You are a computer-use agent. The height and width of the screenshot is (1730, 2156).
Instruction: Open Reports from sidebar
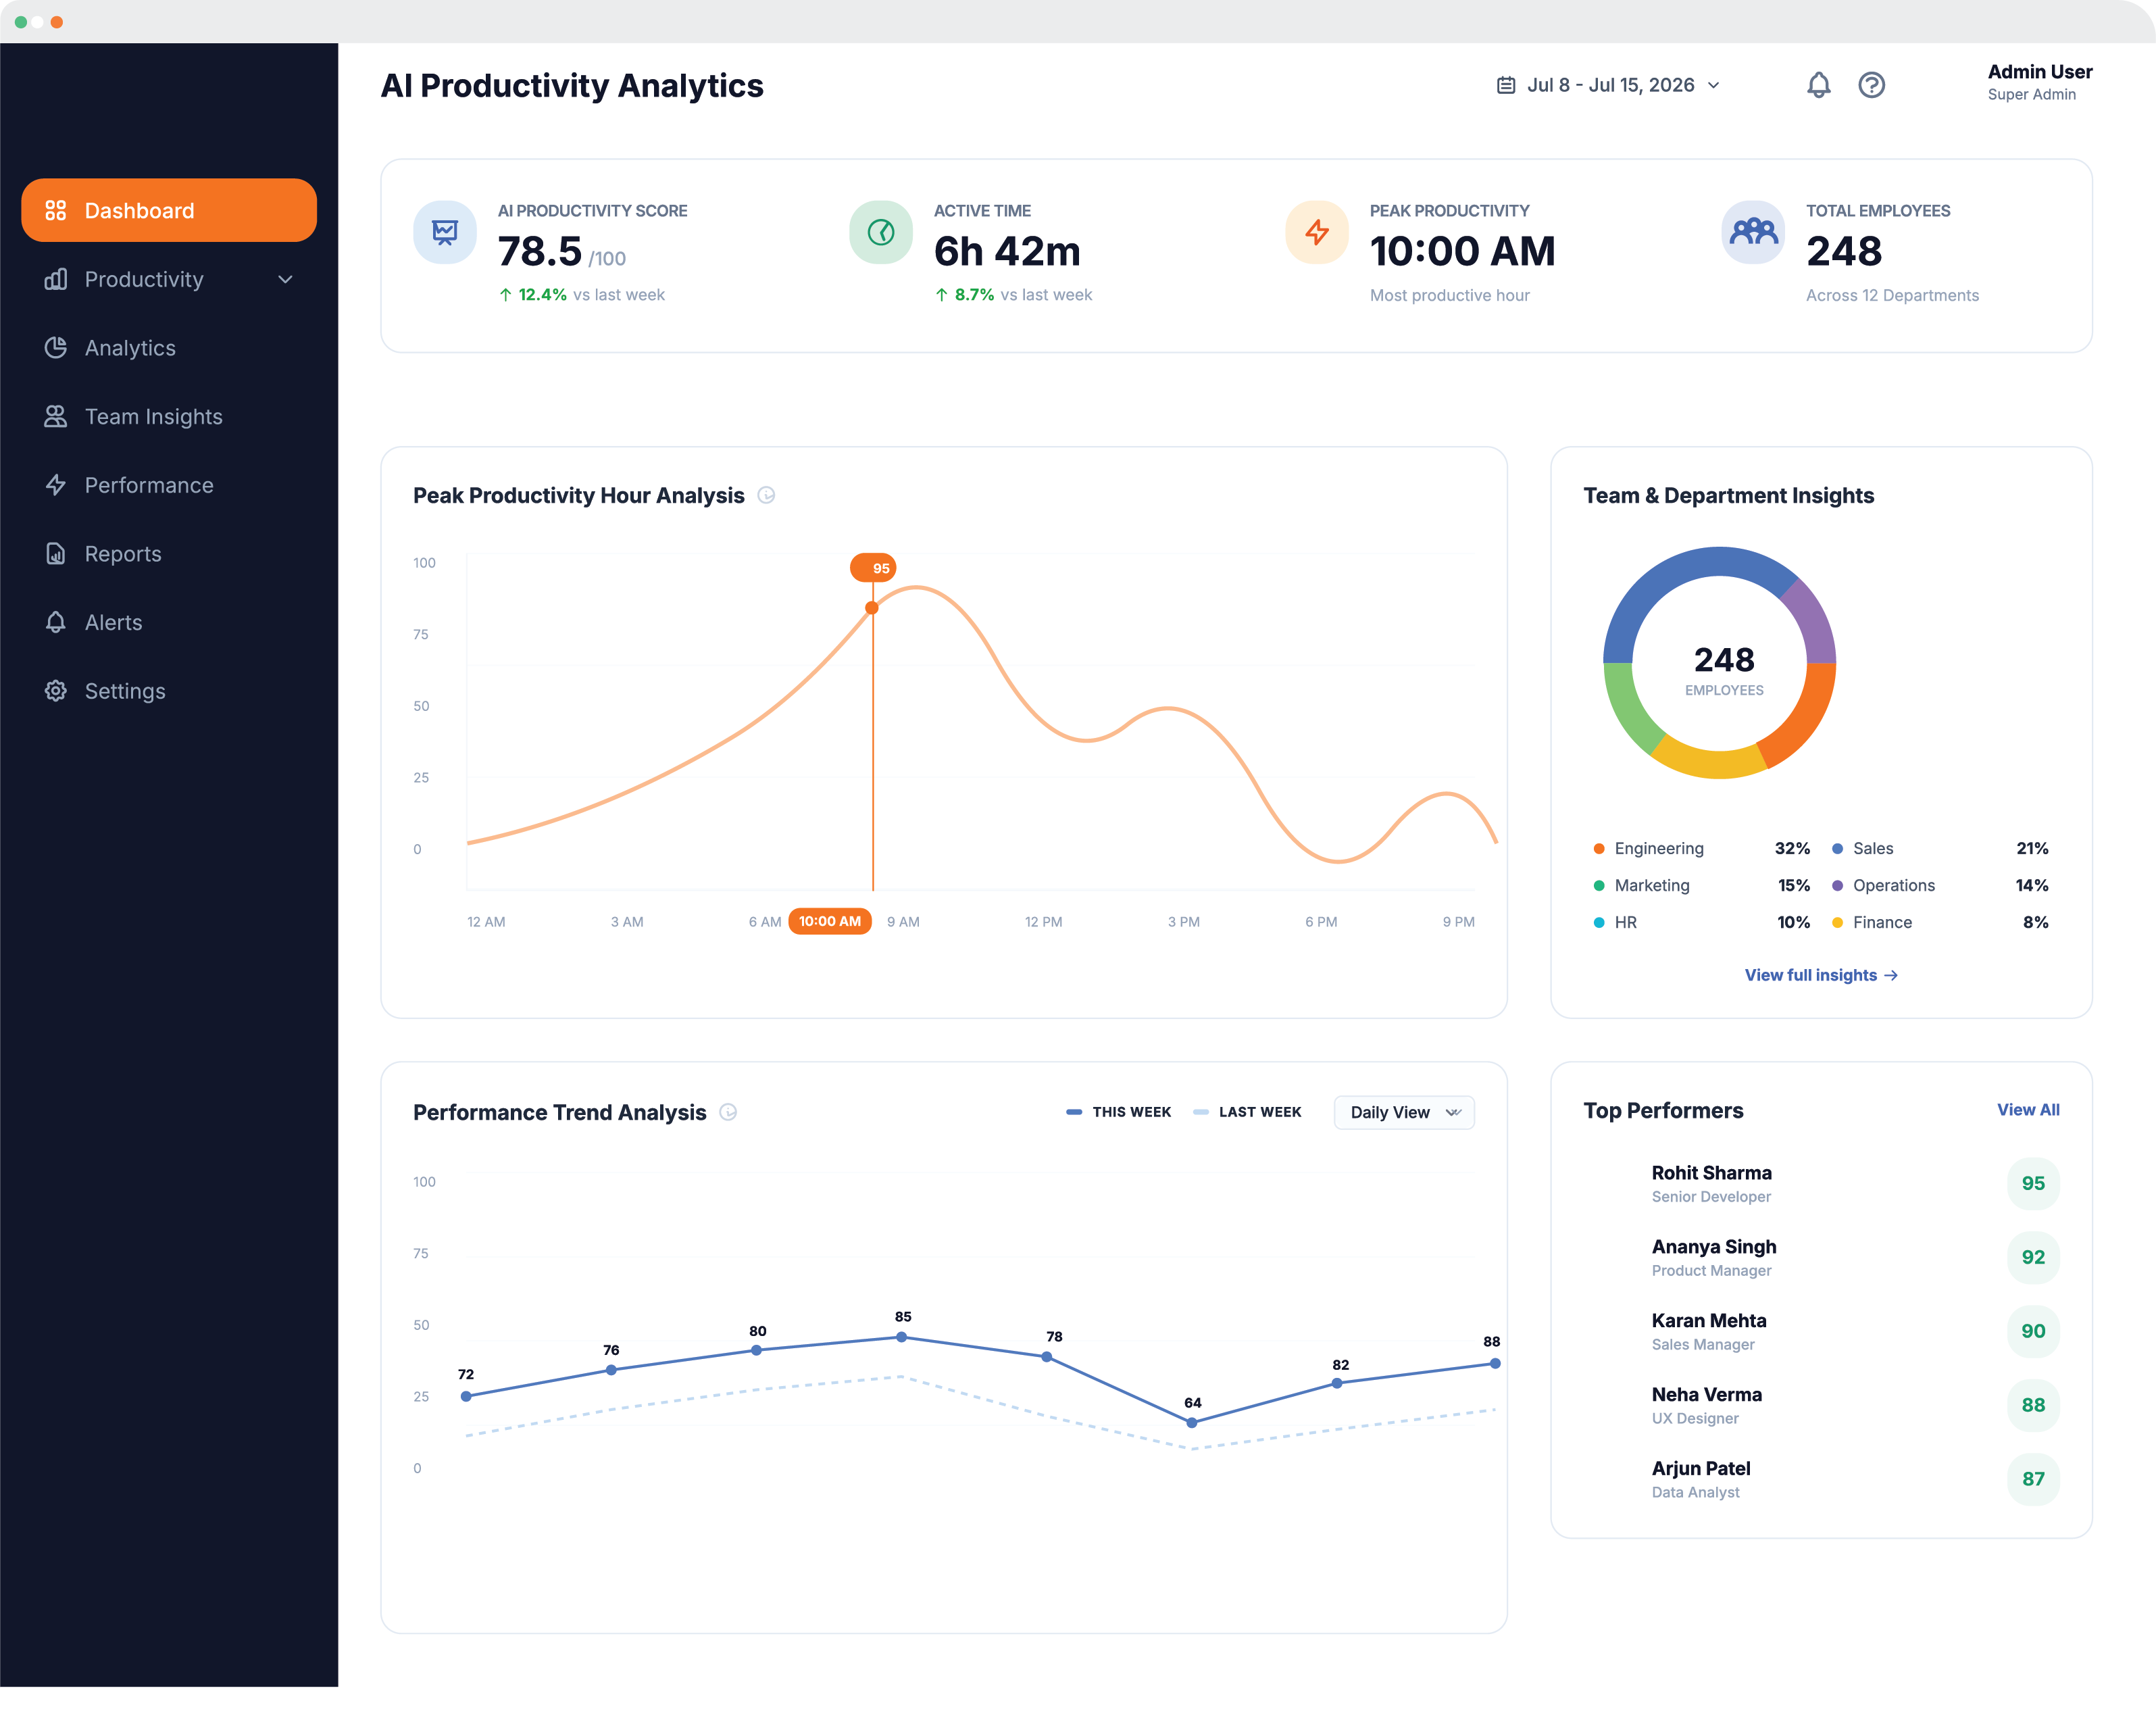point(169,554)
